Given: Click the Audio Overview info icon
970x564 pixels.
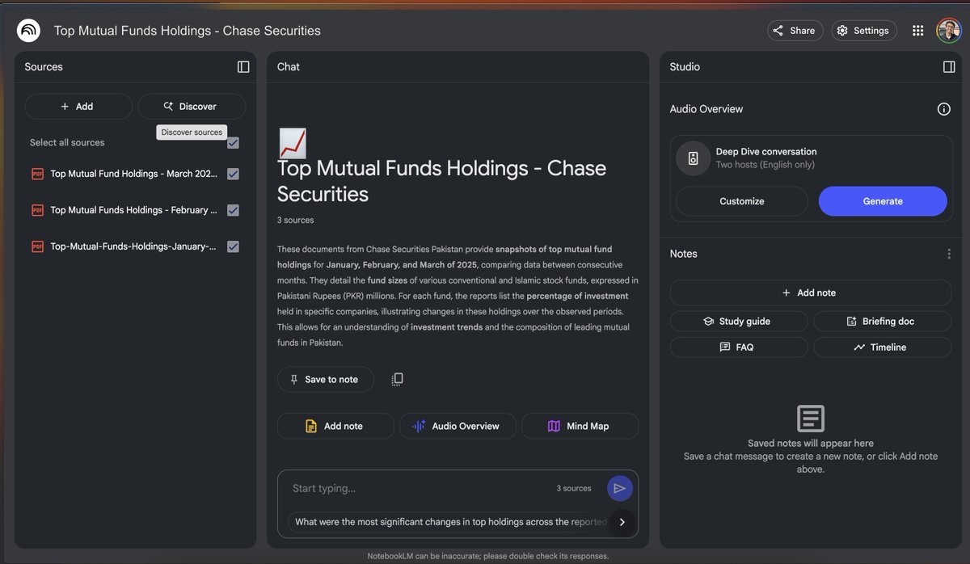Looking at the screenshot, I should [x=943, y=109].
